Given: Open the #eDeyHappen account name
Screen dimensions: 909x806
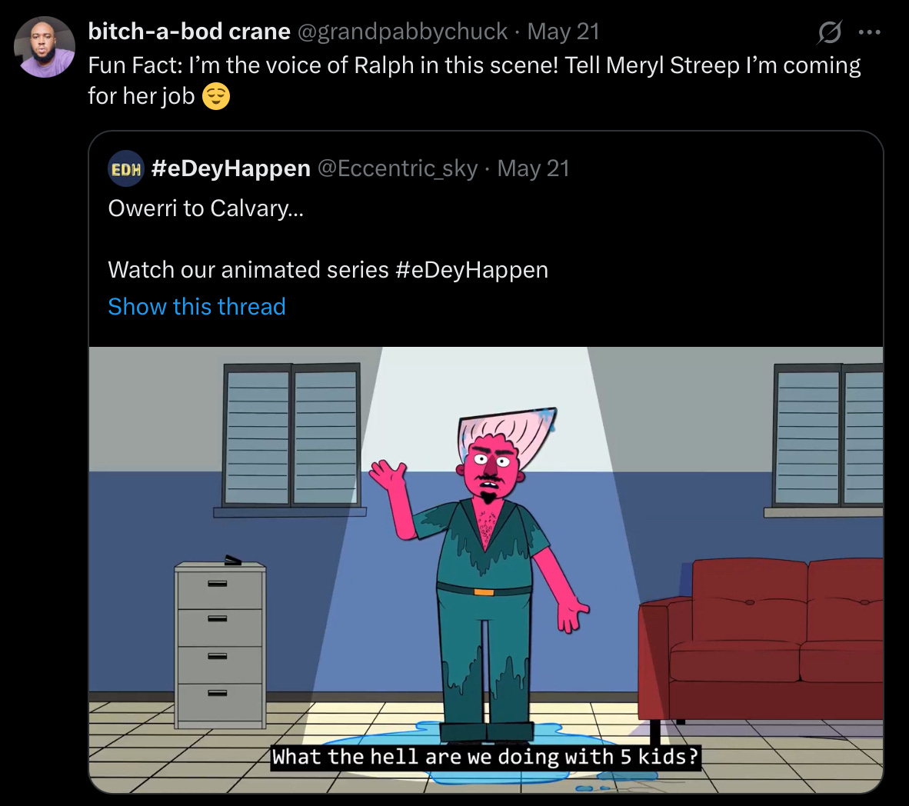Looking at the screenshot, I should point(231,168).
